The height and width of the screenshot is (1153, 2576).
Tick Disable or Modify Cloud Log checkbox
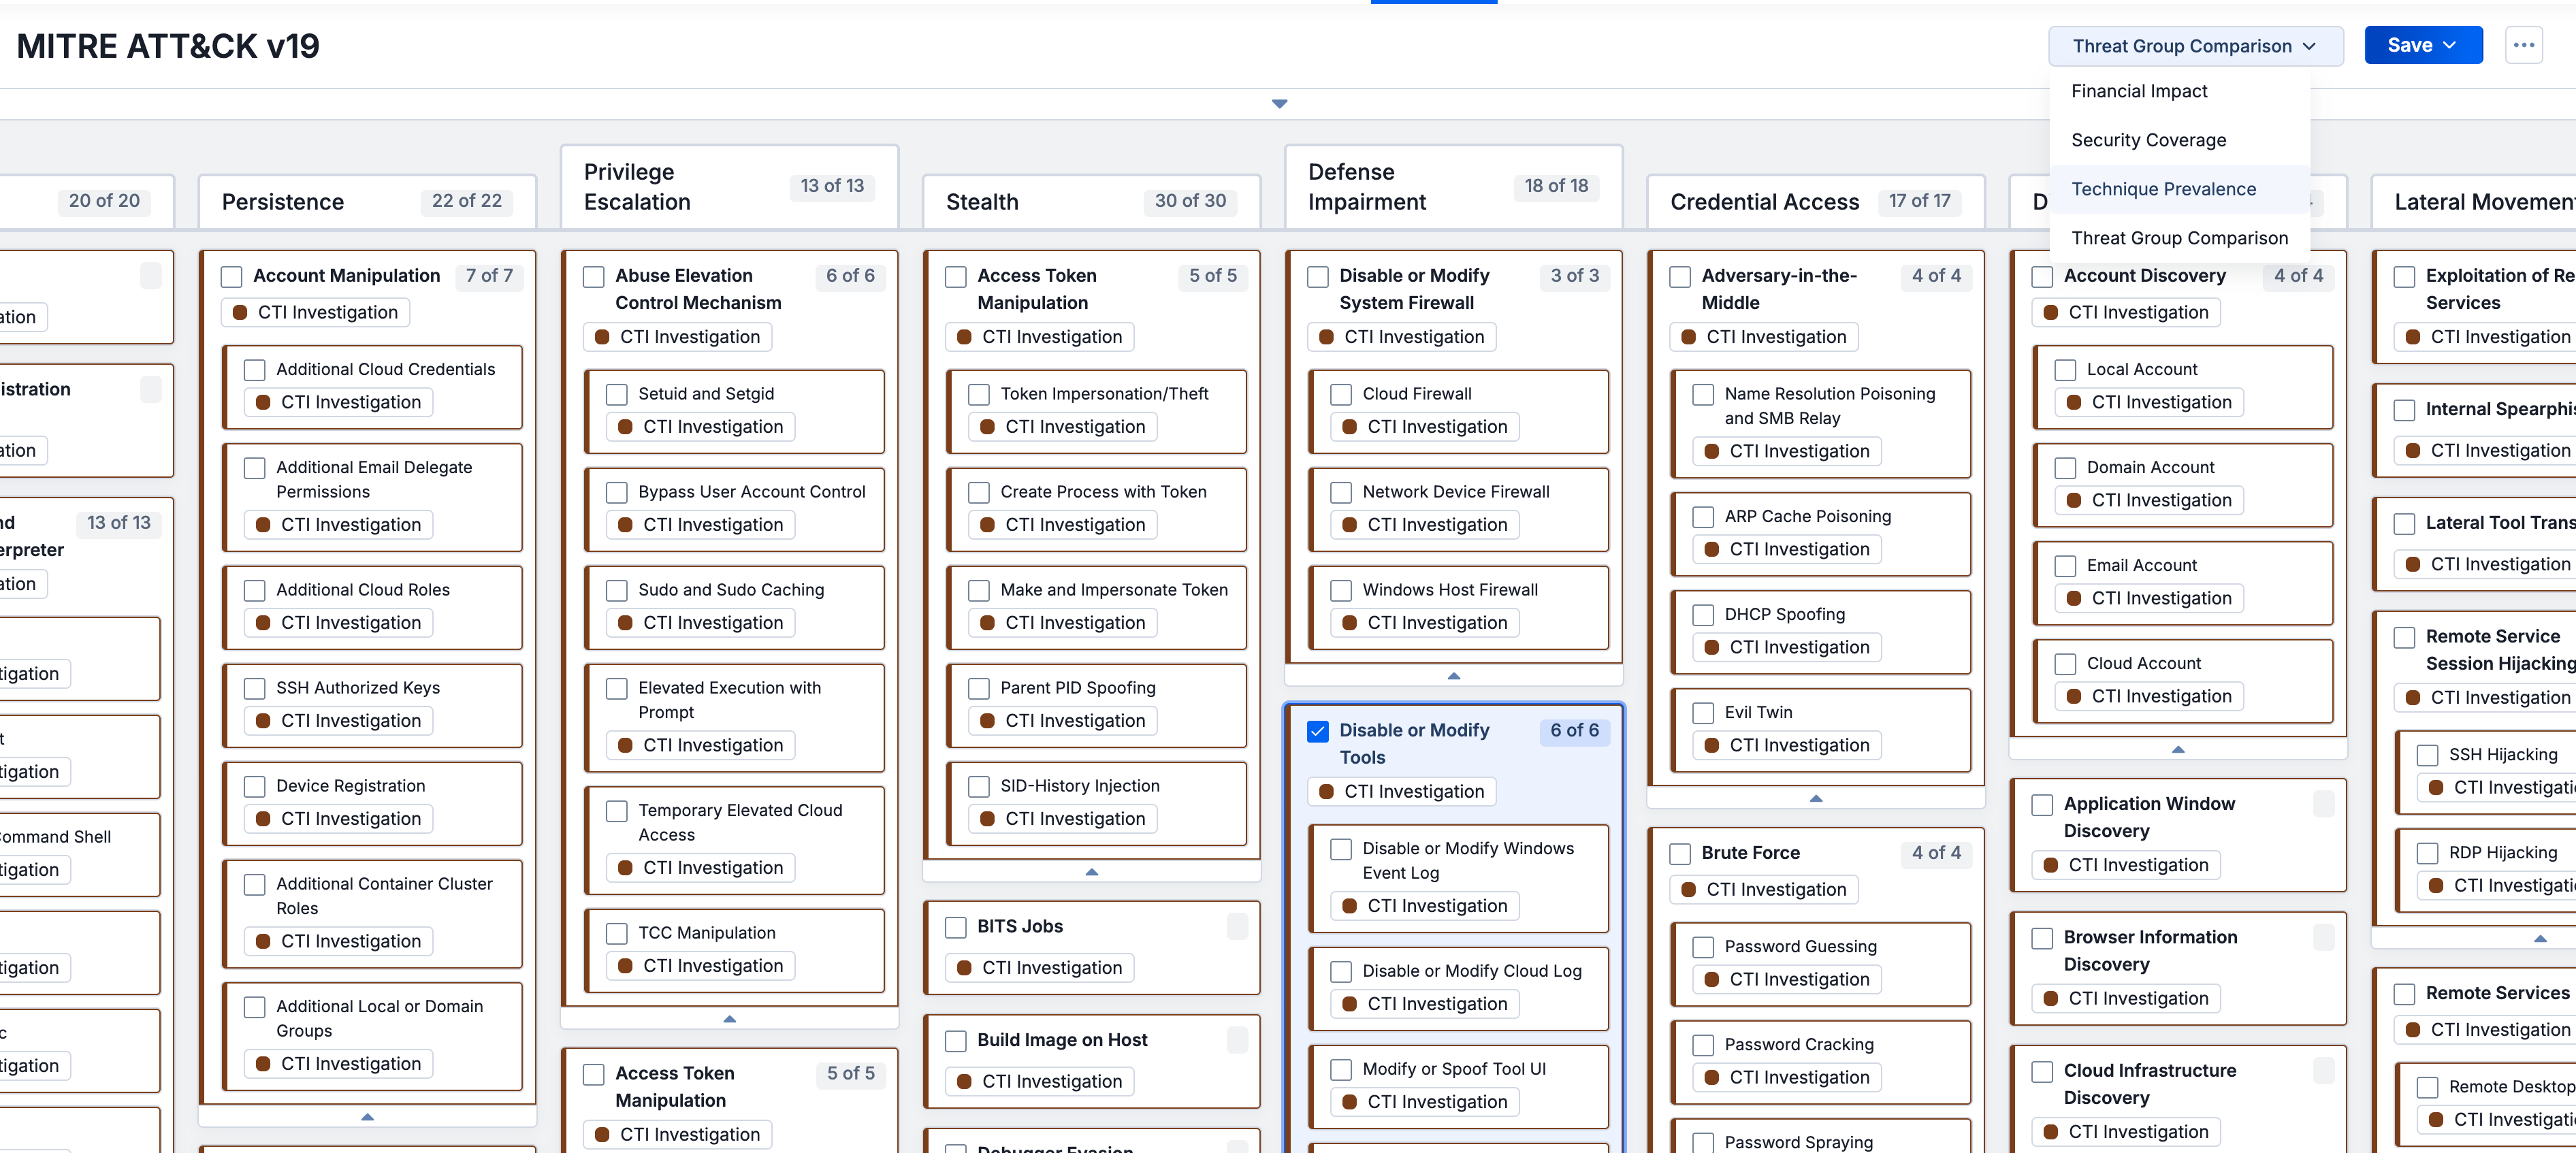[x=1341, y=972]
